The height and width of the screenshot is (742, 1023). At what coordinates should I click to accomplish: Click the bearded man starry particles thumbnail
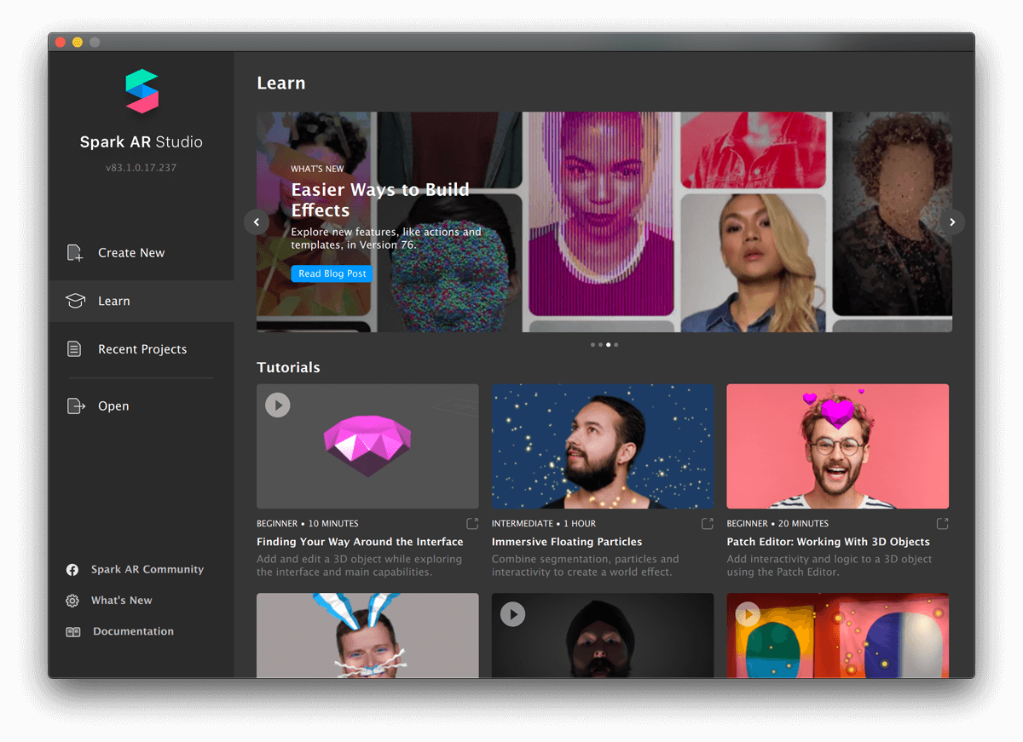click(x=603, y=446)
